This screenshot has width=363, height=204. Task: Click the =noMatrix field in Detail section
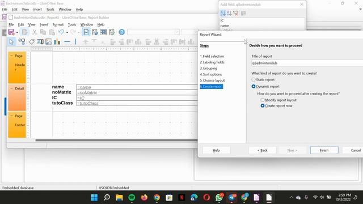click(137, 92)
